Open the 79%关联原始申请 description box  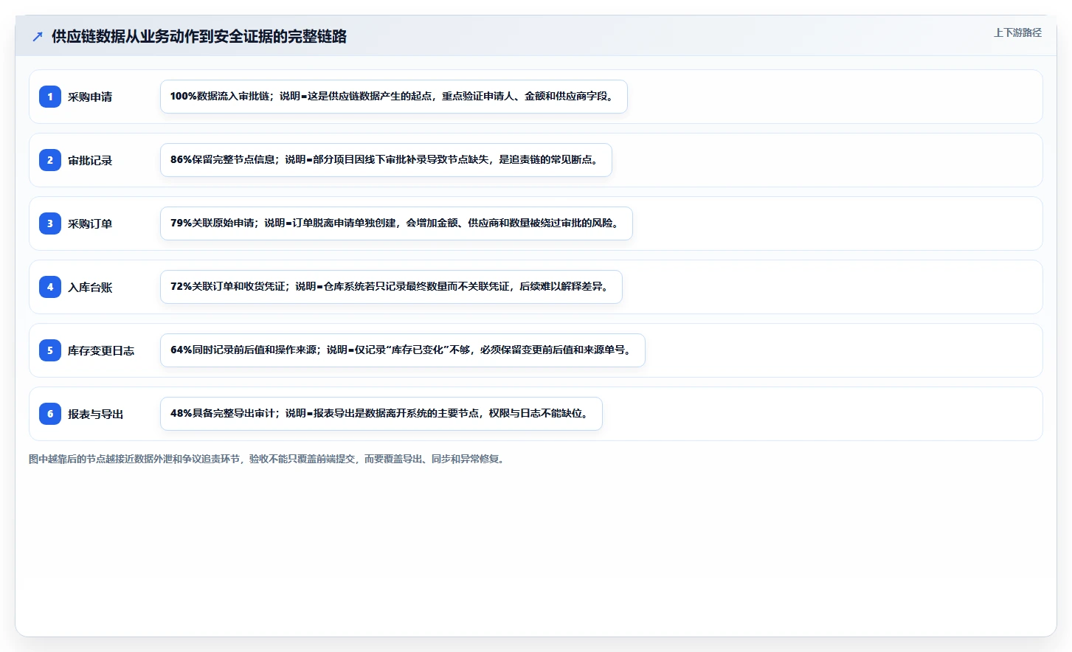click(396, 223)
